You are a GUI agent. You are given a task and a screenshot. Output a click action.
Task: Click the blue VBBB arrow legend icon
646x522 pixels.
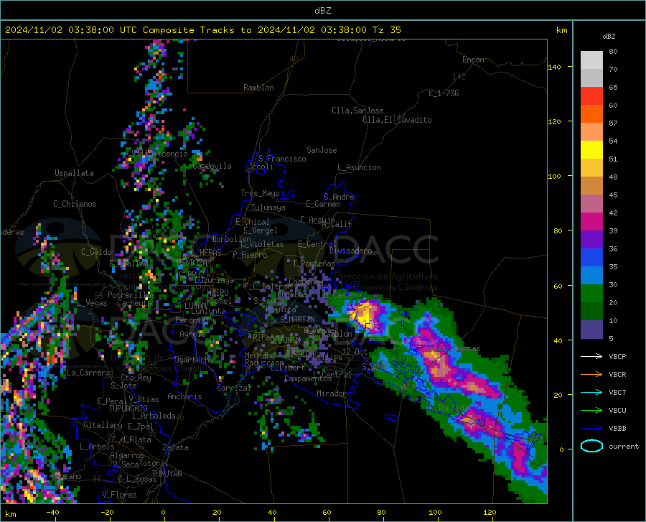[x=591, y=429]
